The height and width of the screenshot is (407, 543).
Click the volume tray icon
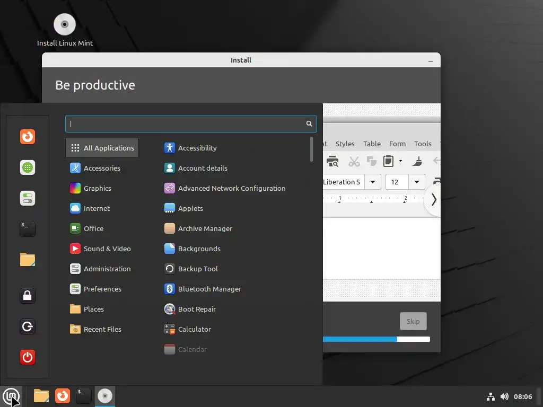(x=504, y=396)
